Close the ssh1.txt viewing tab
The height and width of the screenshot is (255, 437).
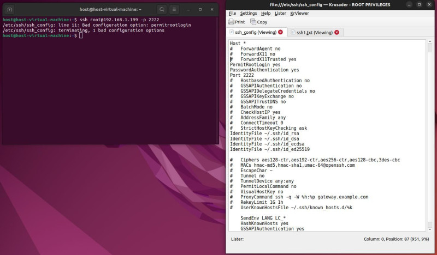tap(336, 33)
